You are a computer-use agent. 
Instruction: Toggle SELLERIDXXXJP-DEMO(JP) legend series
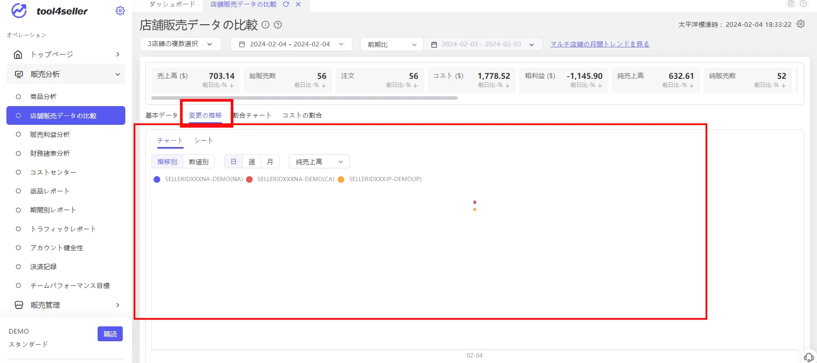[x=380, y=179]
